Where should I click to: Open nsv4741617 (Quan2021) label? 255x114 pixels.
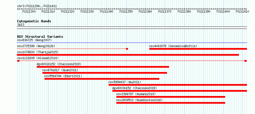(x=60, y=70)
